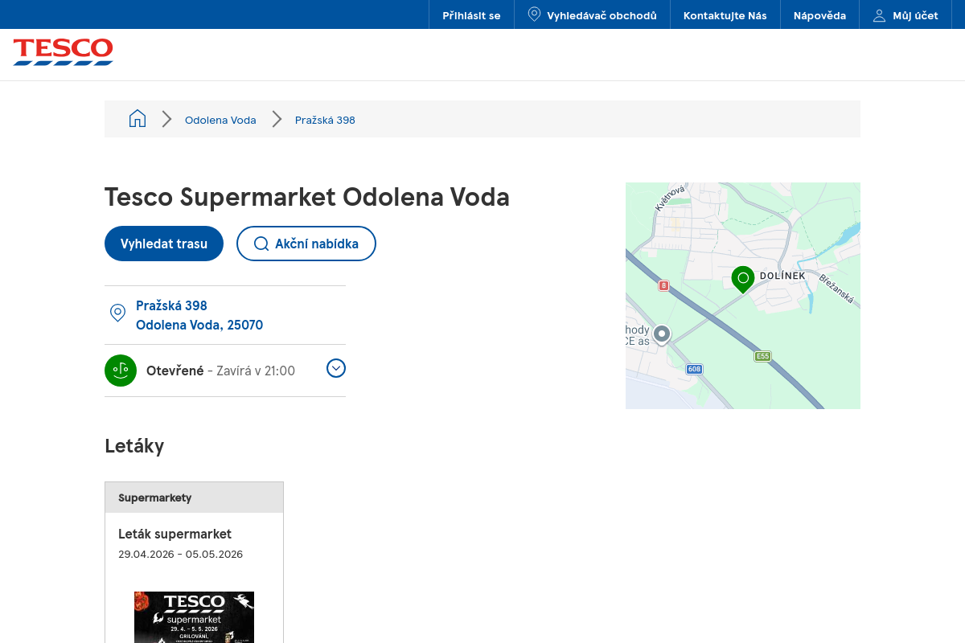965x643 pixels.
Task: Click the E55 road sign on map
Action: [763, 356]
